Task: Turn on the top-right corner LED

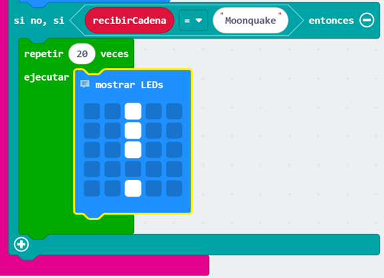Action: click(174, 111)
